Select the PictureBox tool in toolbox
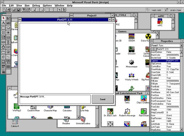This screenshot has width=184, height=136. point(8,18)
